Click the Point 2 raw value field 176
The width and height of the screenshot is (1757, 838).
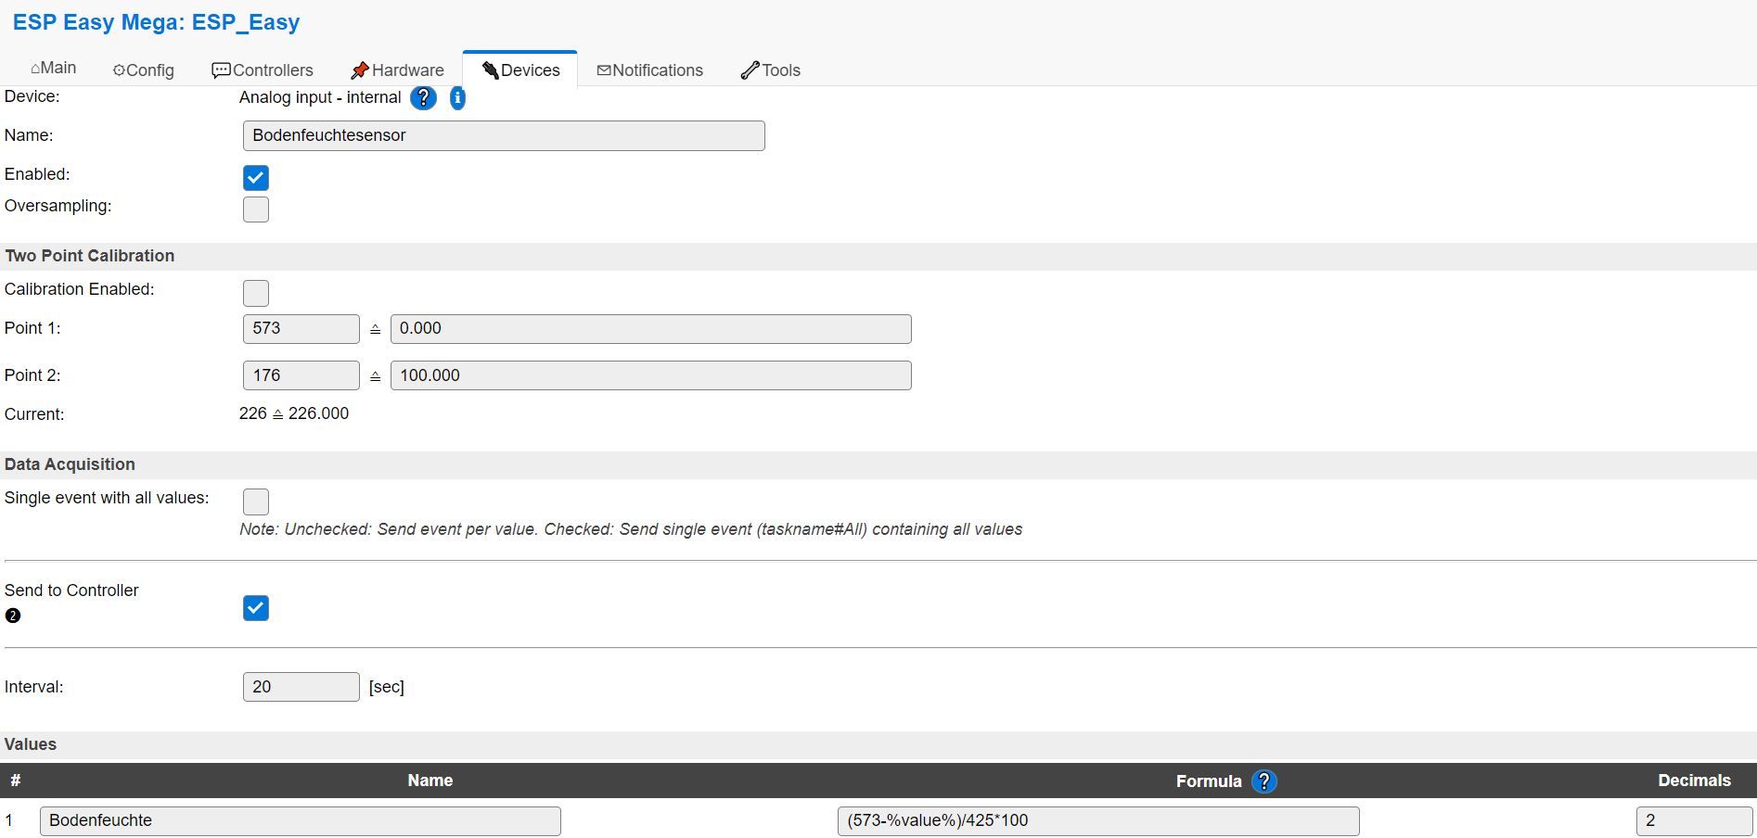click(x=301, y=375)
